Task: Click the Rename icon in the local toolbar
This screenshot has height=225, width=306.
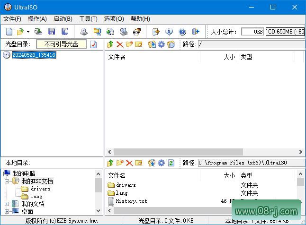Action: pyautogui.click(x=139, y=163)
